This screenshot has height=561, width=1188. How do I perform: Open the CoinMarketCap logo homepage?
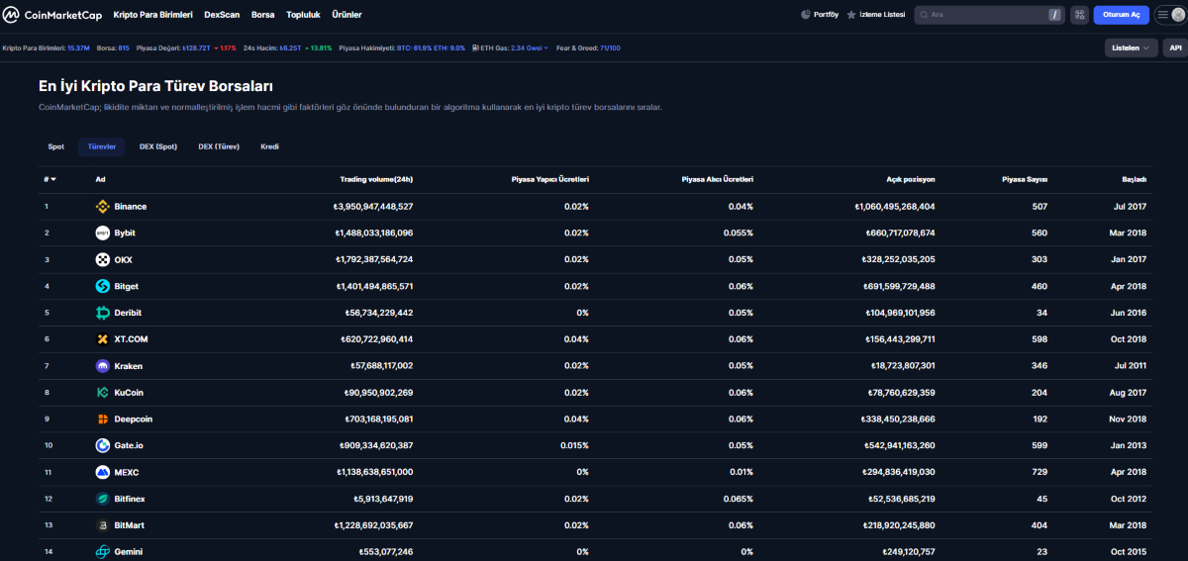[x=52, y=15]
